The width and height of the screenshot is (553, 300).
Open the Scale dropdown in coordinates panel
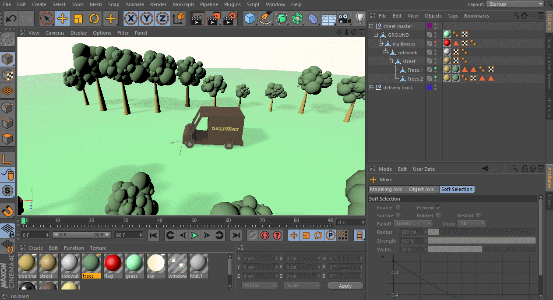pos(302,286)
